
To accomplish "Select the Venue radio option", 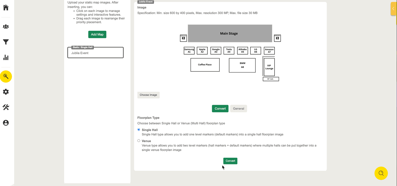I will [139, 141].
